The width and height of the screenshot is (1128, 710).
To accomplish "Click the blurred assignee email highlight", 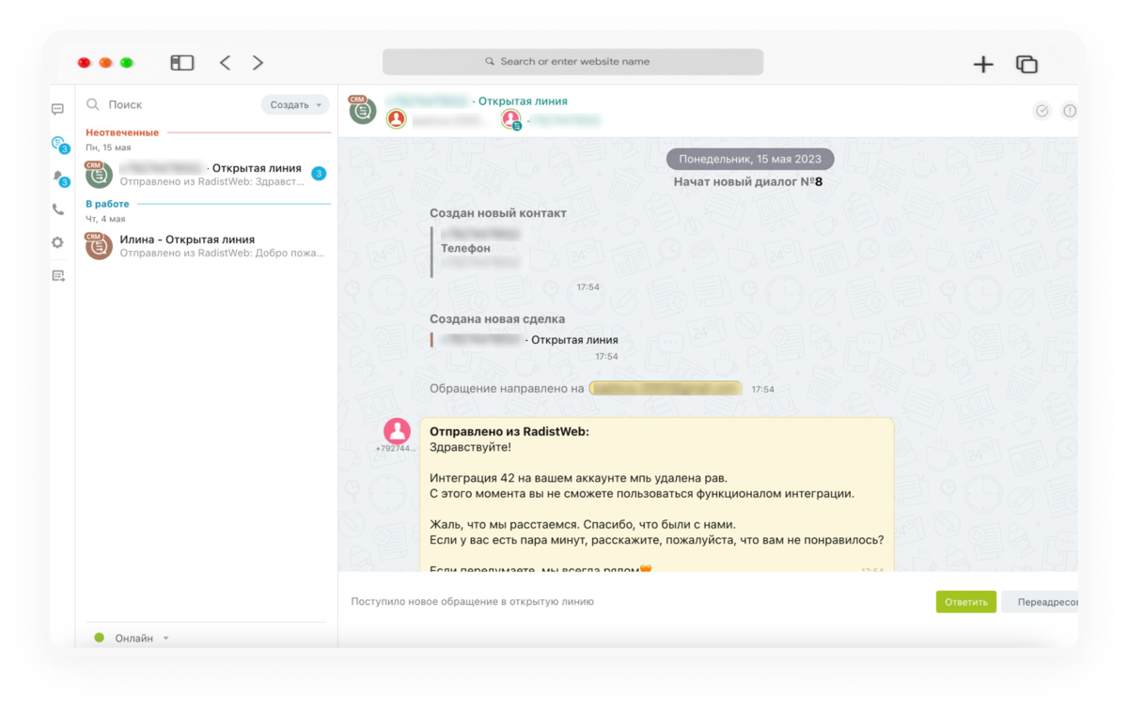I will tap(666, 389).
